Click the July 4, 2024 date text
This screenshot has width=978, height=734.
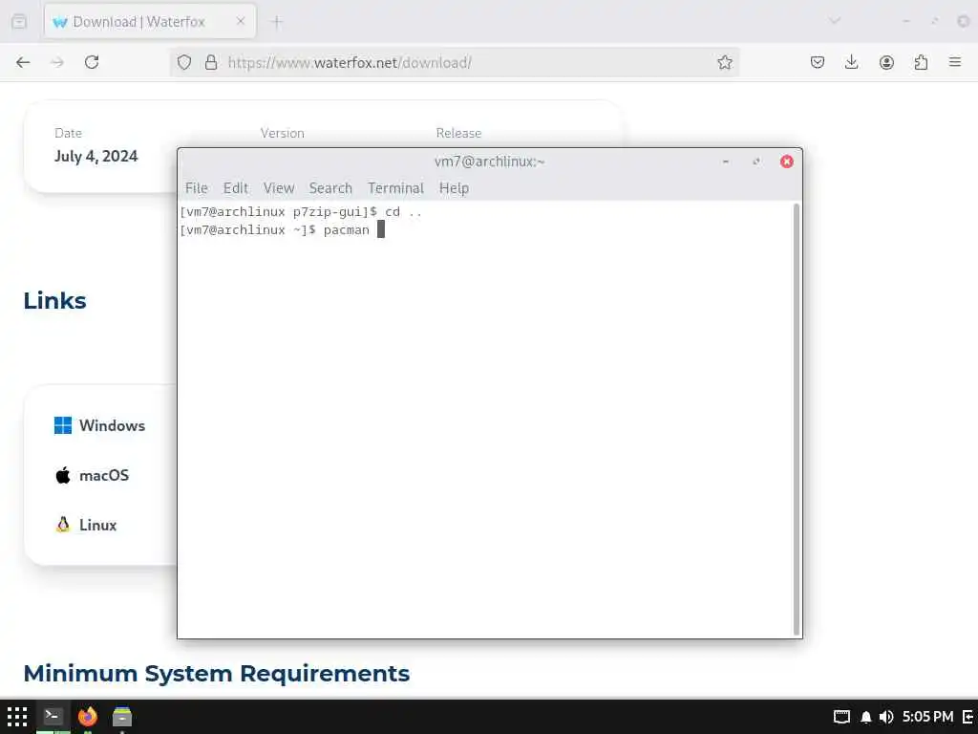pyautogui.click(x=96, y=156)
